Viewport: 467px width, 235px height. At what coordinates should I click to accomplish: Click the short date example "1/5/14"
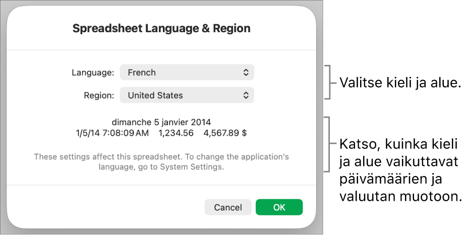pos(85,133)
